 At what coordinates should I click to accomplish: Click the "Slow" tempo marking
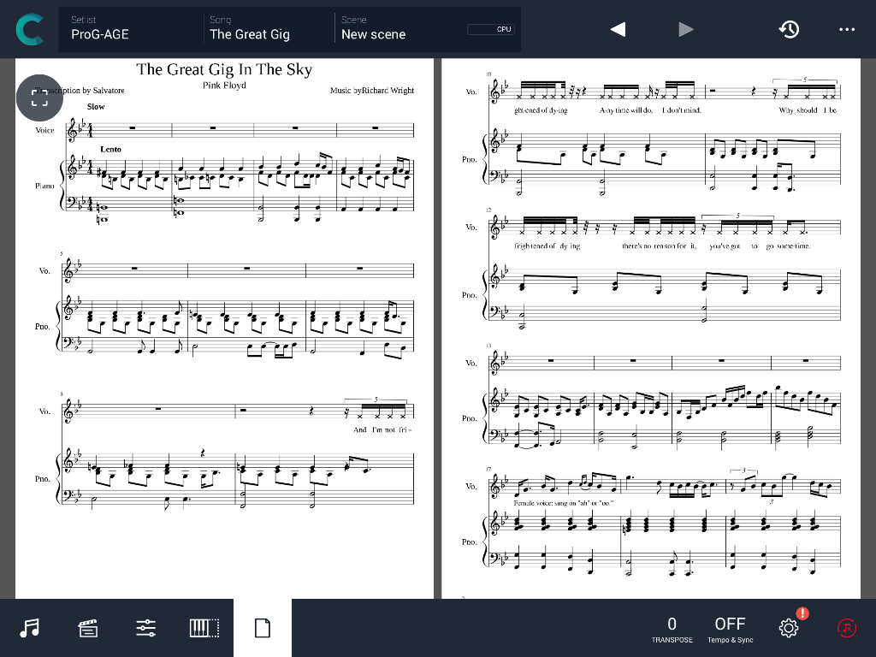96,107
